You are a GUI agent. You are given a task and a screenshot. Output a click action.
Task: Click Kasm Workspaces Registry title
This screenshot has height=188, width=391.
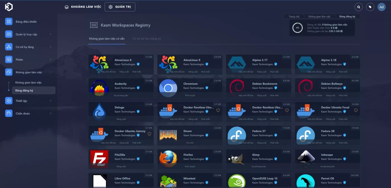click(126, 25)
